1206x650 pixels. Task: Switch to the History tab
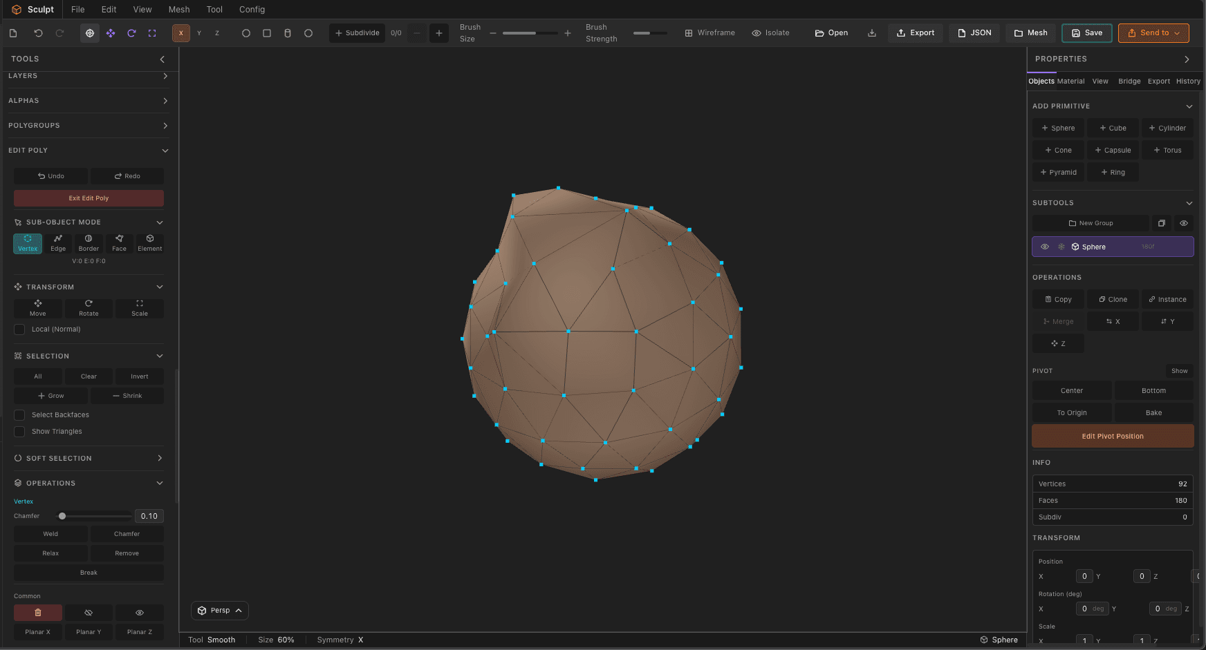[1188, 82]
